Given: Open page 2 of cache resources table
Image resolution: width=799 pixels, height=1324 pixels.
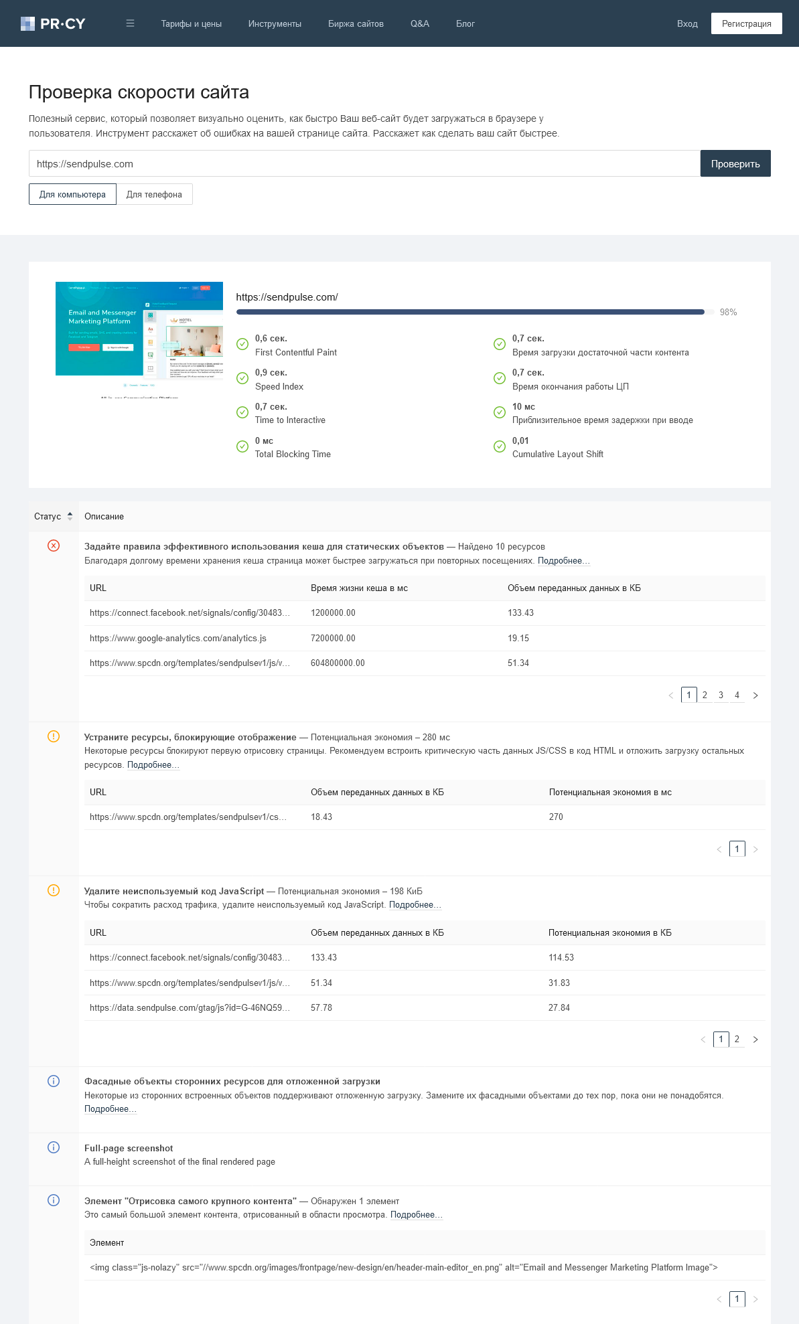Looking at the screenshot, I should (705, 695).
